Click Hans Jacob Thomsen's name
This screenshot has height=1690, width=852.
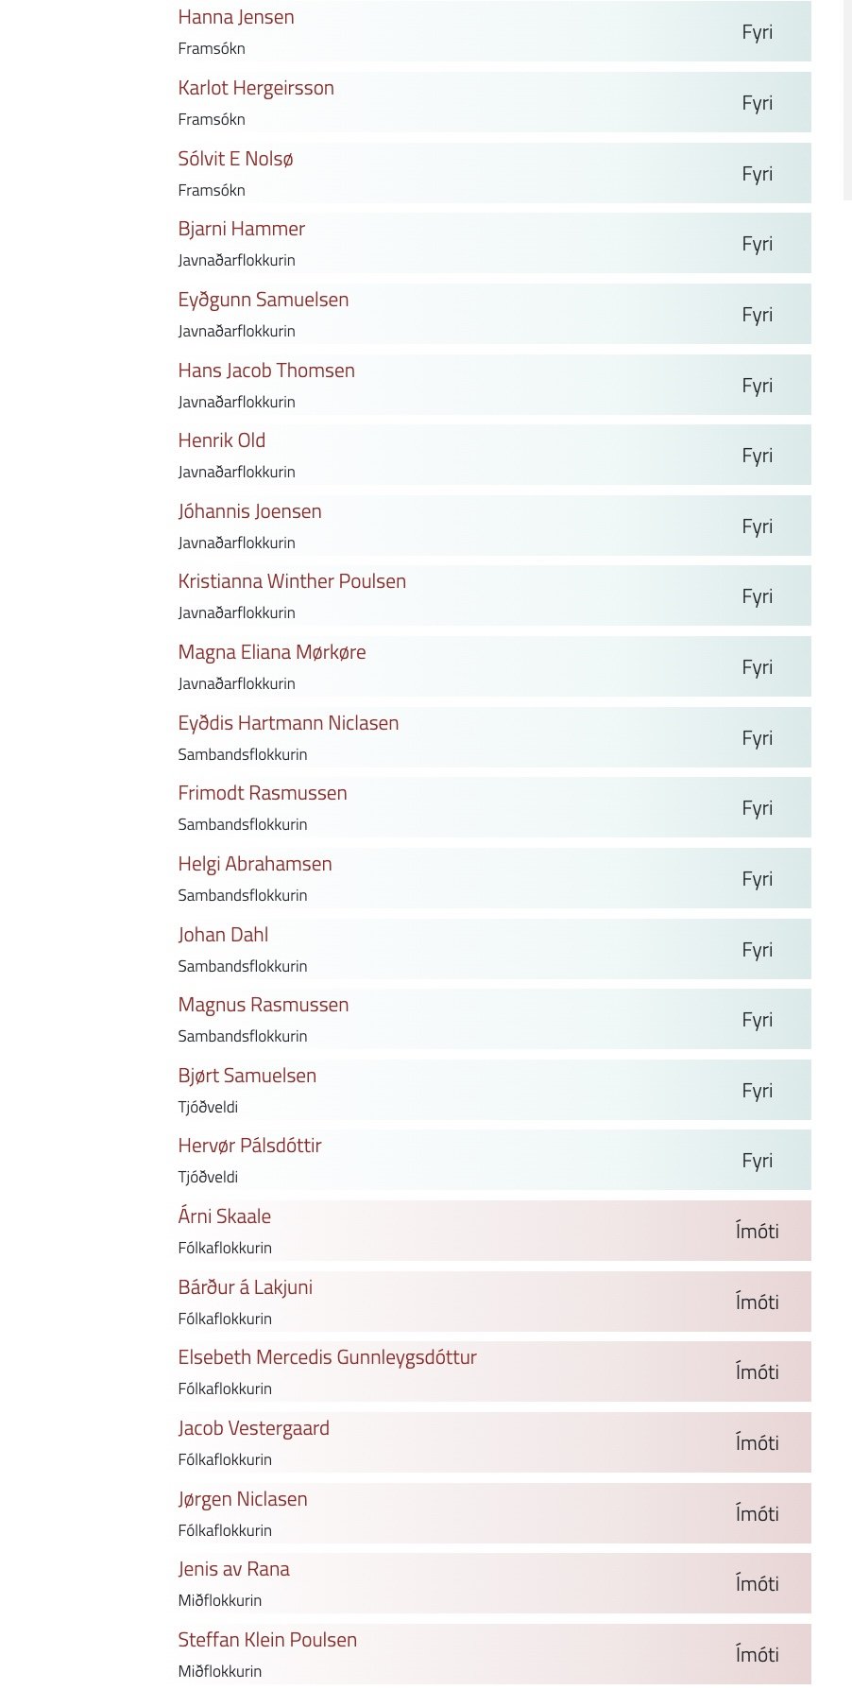[x=266, y=371]
